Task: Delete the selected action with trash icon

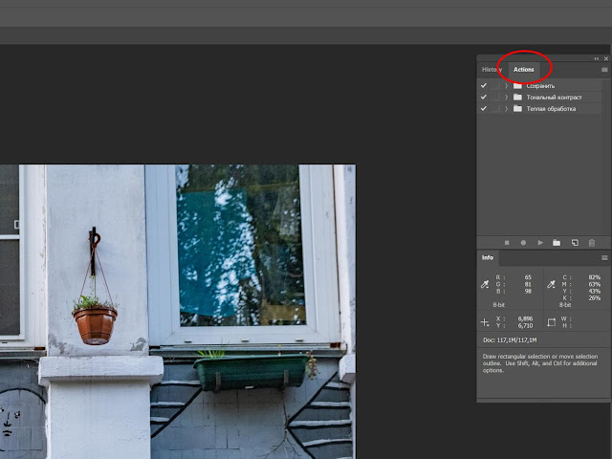Action: [x=592, y=243]
